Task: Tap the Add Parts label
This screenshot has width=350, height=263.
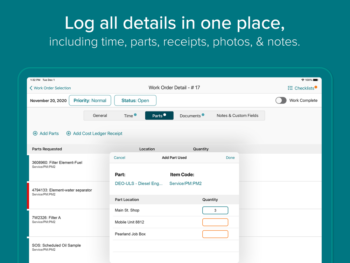Action: pos(49,134)
